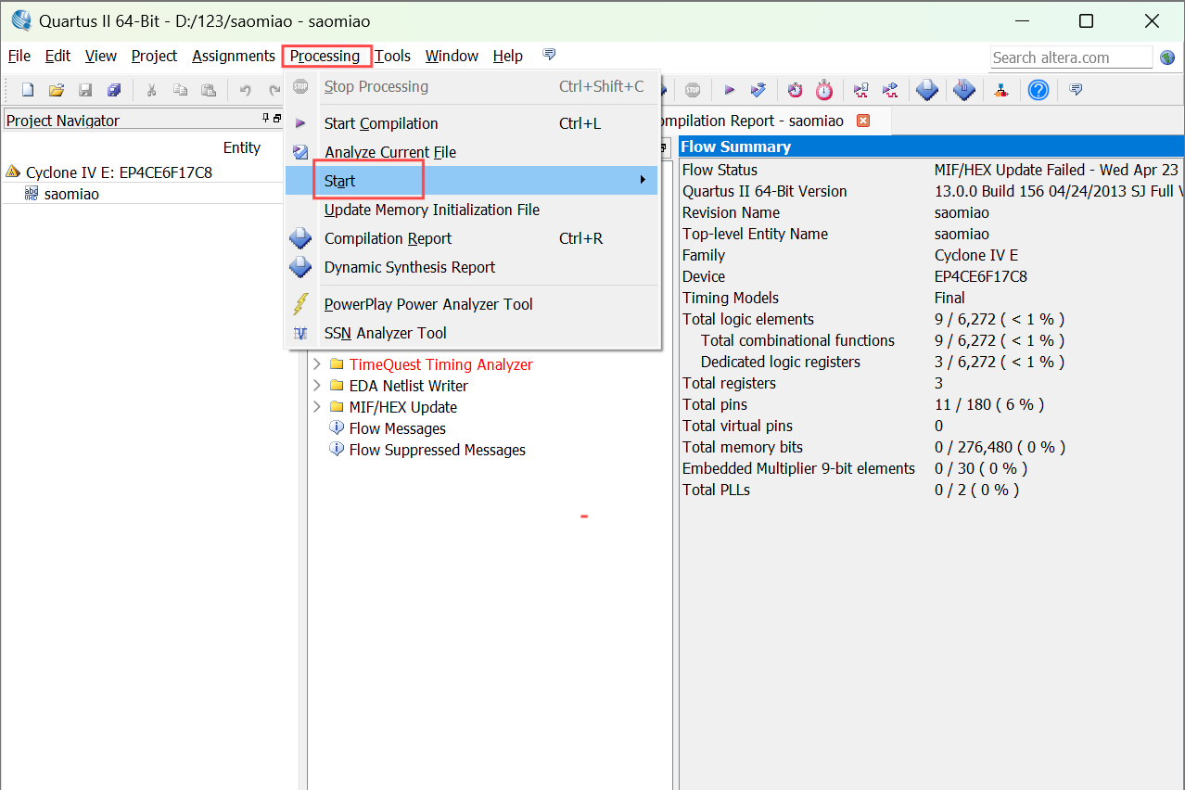Open Compilation Report chip icon in toolbar
This screenshot has height=790, width=1185.
pyautogui.click(x=927, y=90)
